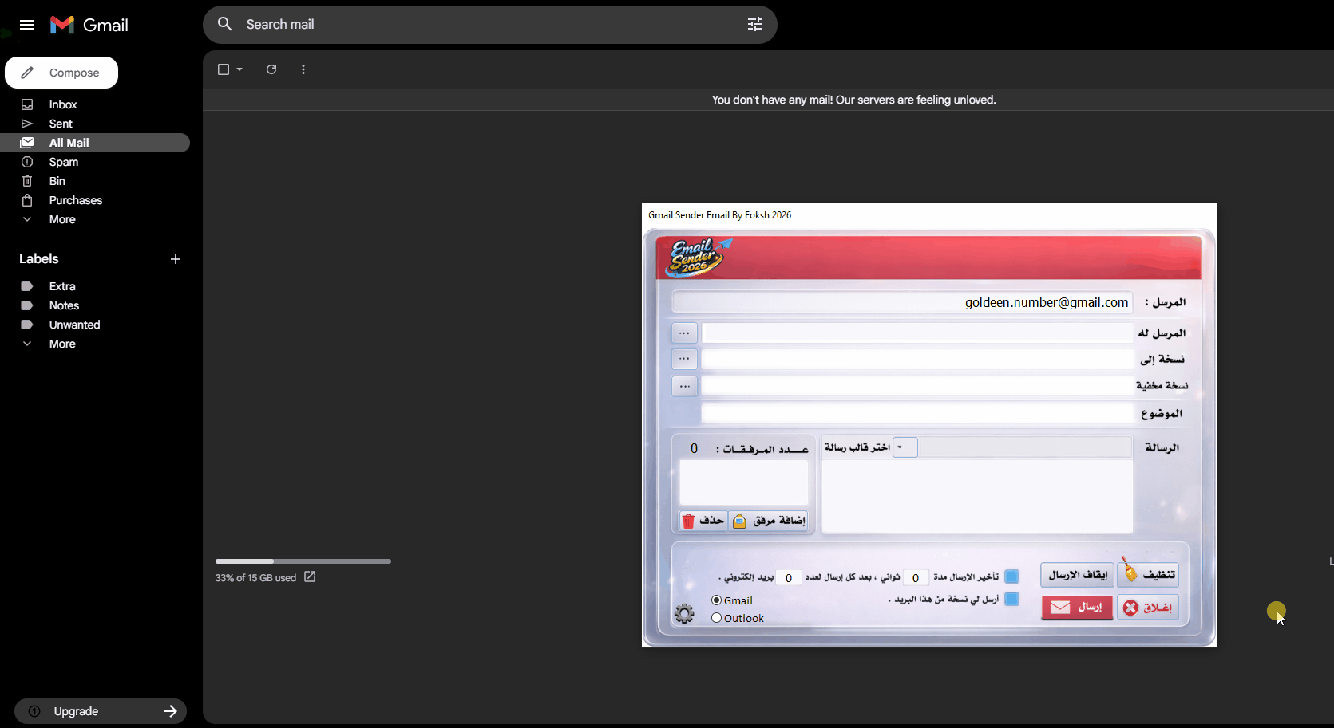Click the plus icon to create label
Screen dimensions: 1334x728
point(176,259)
